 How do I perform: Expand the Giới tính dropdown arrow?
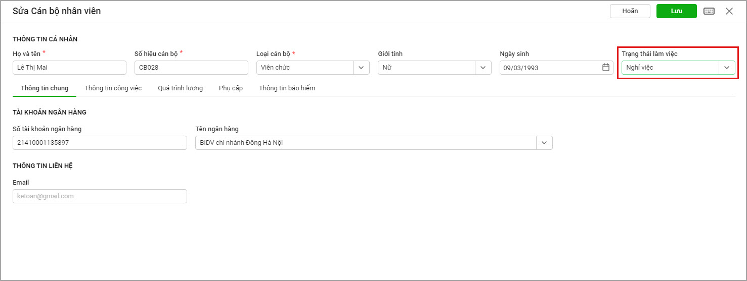(483, 68)
